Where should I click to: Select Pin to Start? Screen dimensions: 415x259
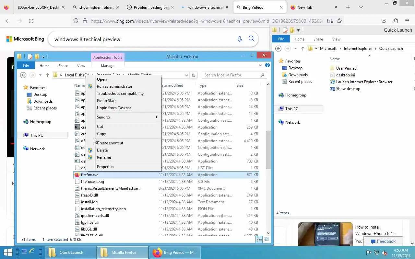pos(124,101)
